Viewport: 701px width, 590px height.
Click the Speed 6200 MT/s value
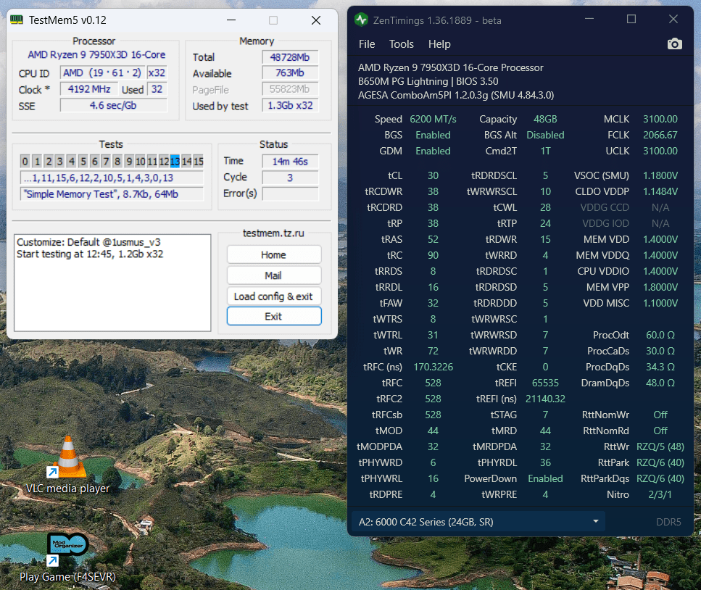pyautogui.click(x=433, y=119)
